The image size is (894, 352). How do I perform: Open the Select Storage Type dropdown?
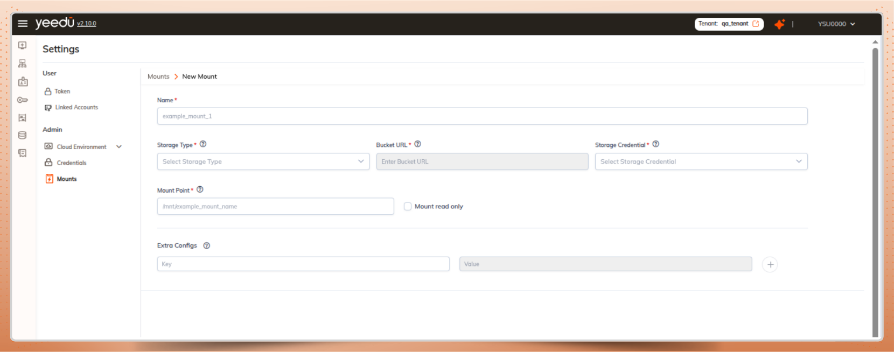[263, 161]
